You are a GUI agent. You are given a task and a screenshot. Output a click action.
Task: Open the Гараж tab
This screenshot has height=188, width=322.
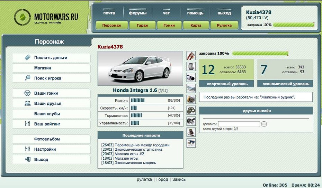point(143,26)
